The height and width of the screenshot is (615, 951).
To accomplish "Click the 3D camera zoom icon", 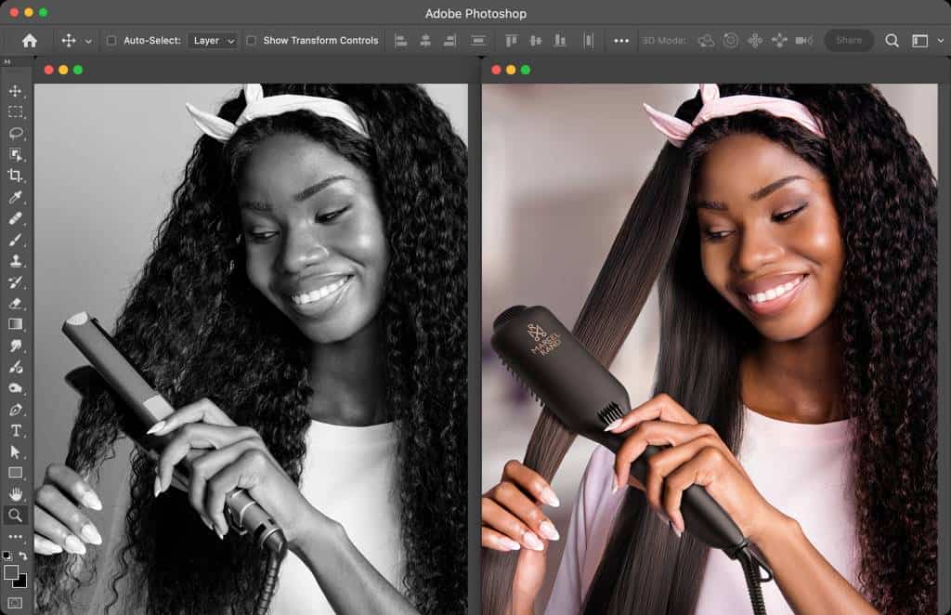I will (x=804, y=41).
